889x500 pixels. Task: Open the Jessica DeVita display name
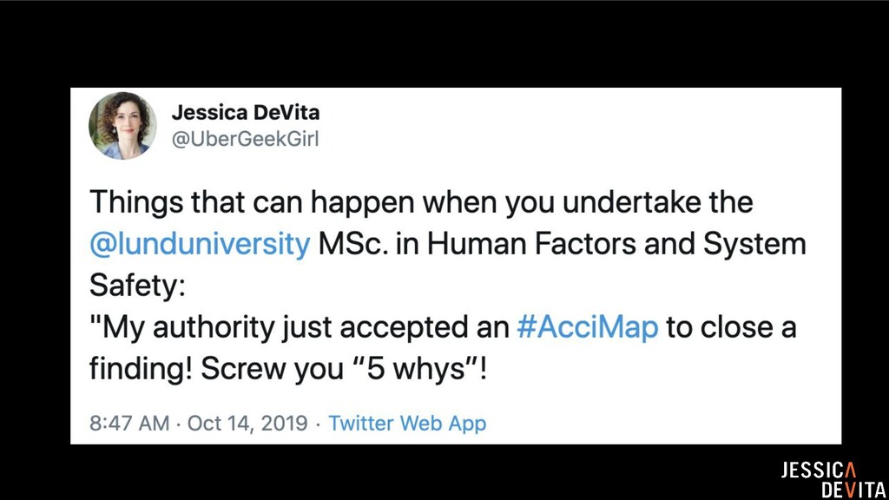point(245,113)
